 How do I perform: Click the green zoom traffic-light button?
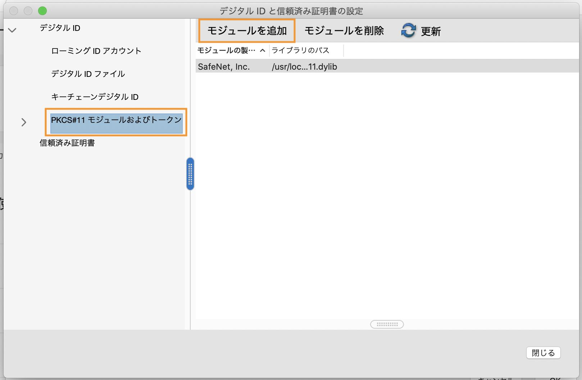tap(42, 11)
